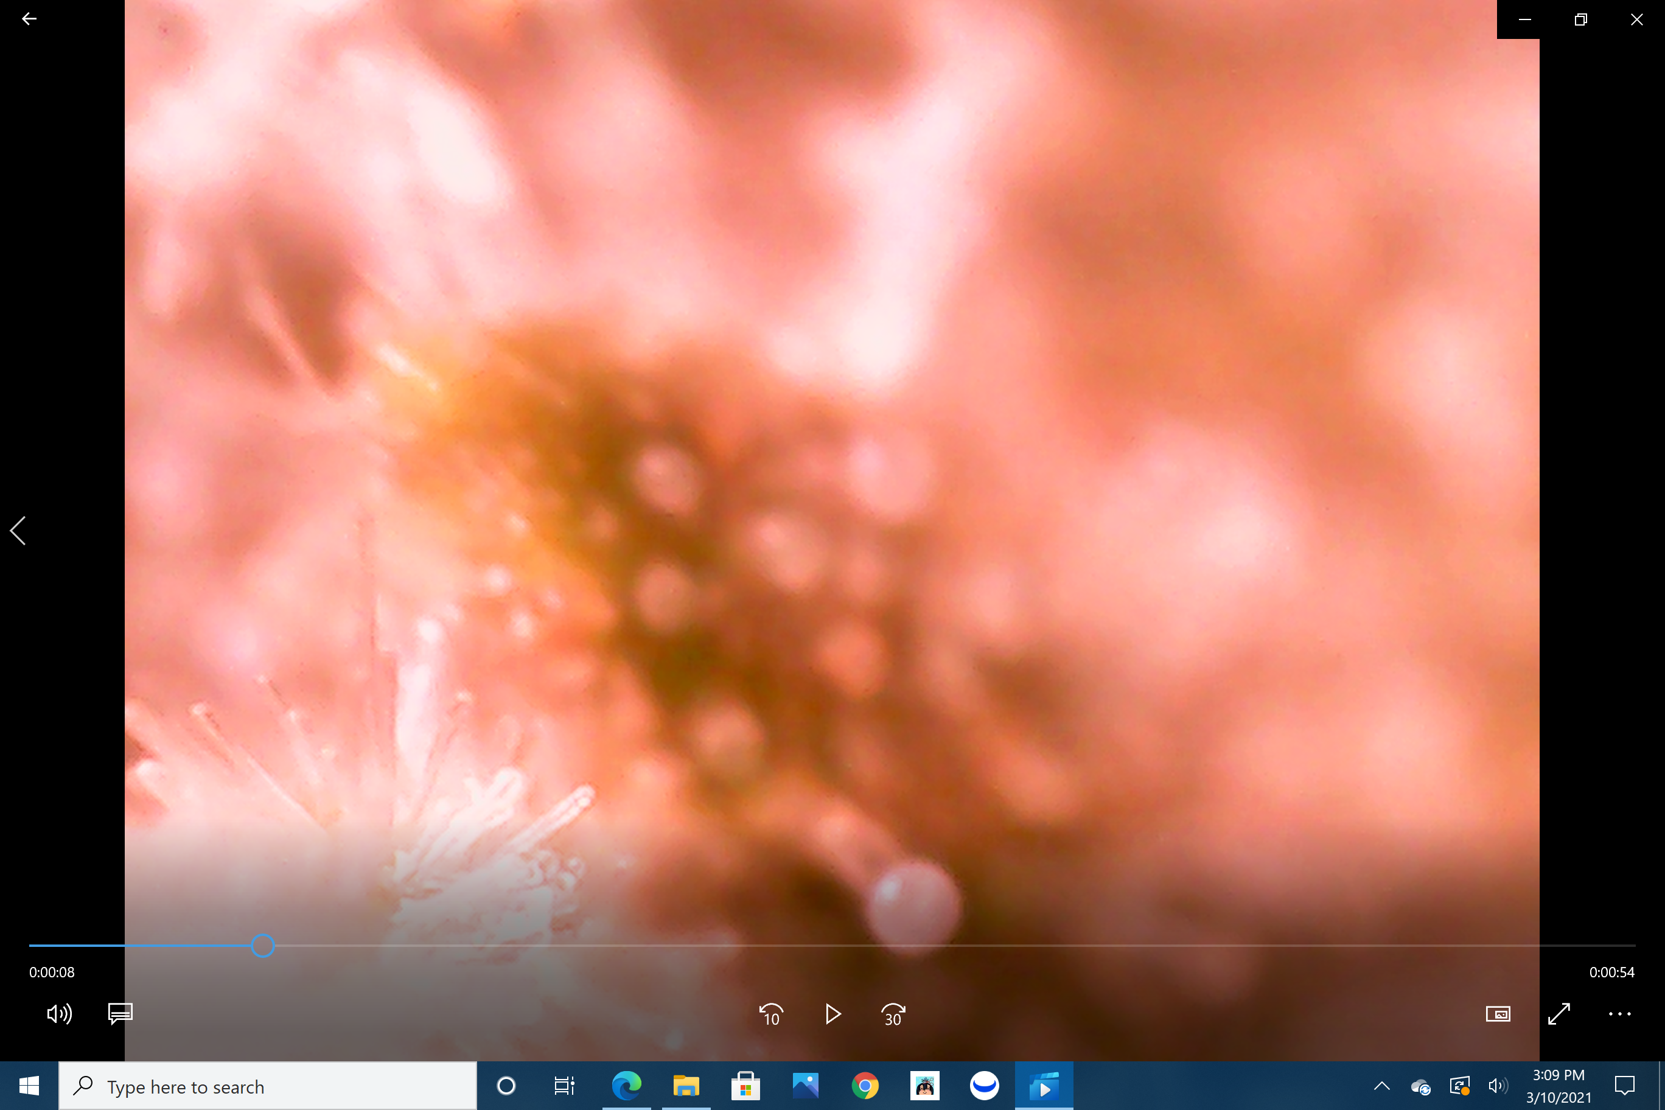This screenshot has height=1110, width=1665.
Task: Switch to mini view mode
Action: click(1498, 1014)
